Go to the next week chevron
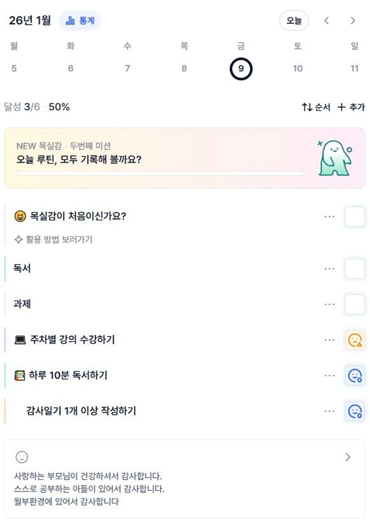370x523 pixels. pyautogui.click(x=353, y=21)
